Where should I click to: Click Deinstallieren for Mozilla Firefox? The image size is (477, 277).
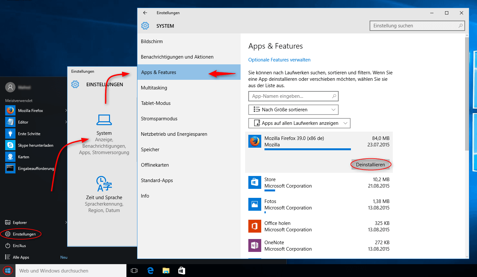[x=370, y=165]
